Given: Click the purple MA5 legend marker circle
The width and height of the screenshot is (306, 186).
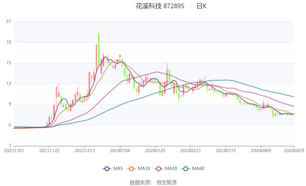Looking at the screenshot, I should (107, 169).
